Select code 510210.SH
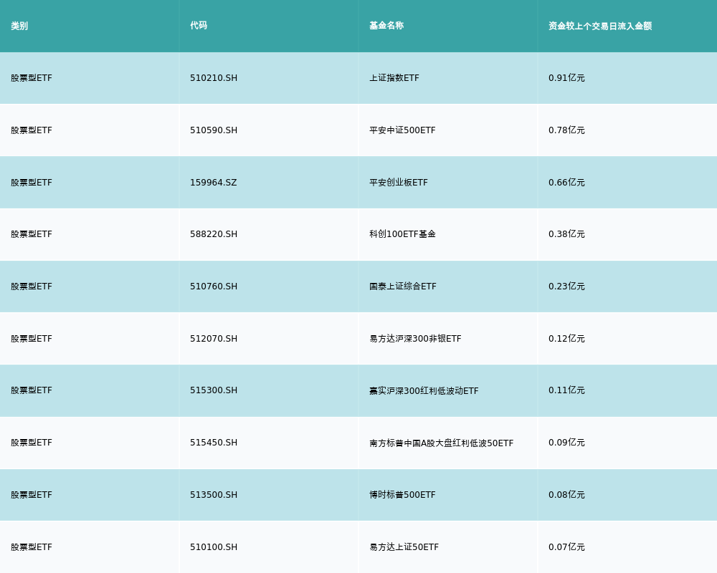The height and width of the screenshot is (573, 717). (x=214, y=78)
